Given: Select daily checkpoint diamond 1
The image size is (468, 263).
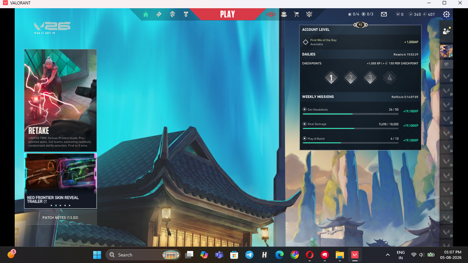Looking at the screenshot, I should 331,78.
